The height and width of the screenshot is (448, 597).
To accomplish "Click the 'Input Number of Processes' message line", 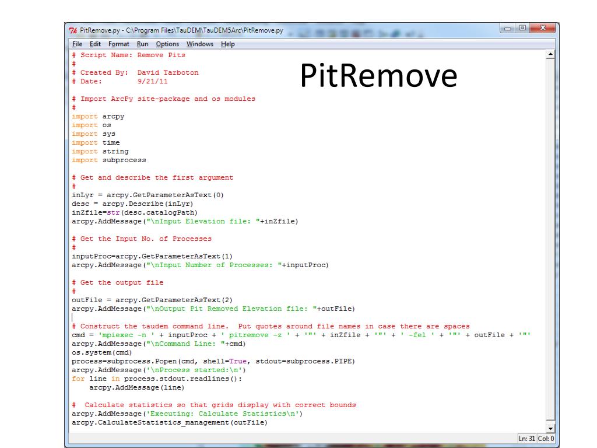I will tap(201, 265).
